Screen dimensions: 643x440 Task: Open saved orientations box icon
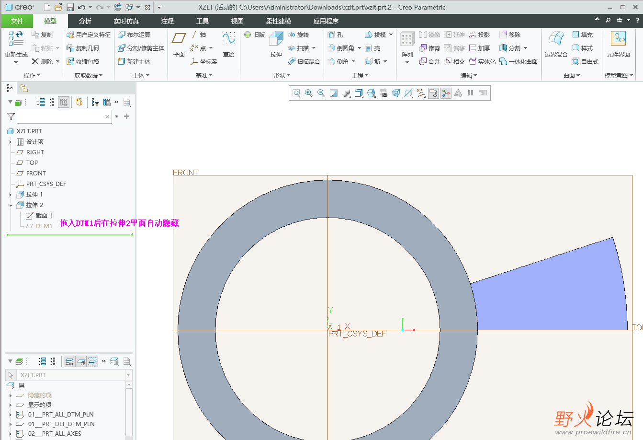[x=371, y=93]
